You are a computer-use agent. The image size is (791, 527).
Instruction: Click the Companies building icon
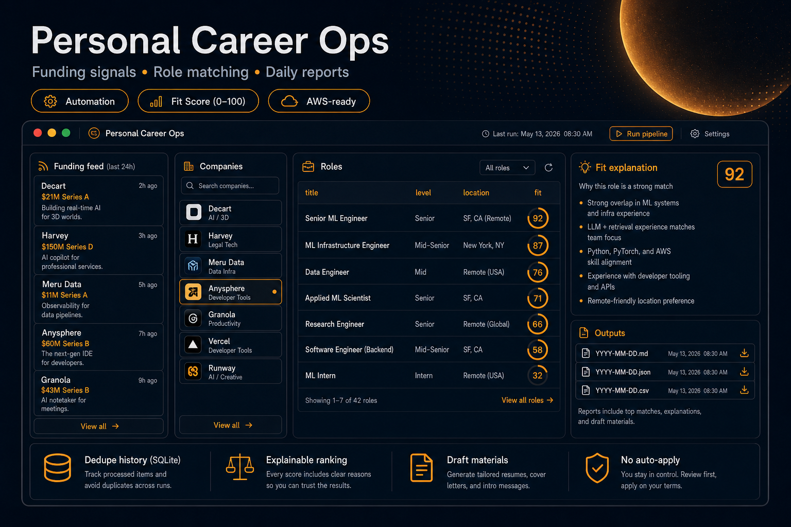tap(188, 166)
